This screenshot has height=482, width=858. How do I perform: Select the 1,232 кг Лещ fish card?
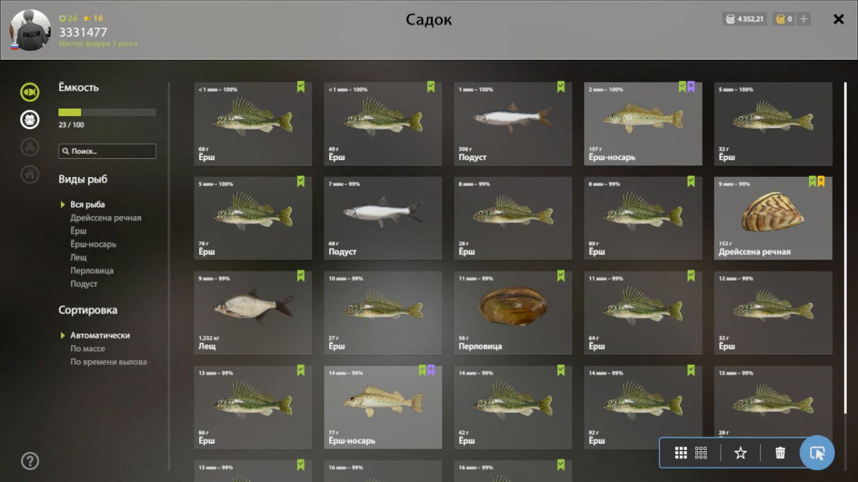pos(253,312)
